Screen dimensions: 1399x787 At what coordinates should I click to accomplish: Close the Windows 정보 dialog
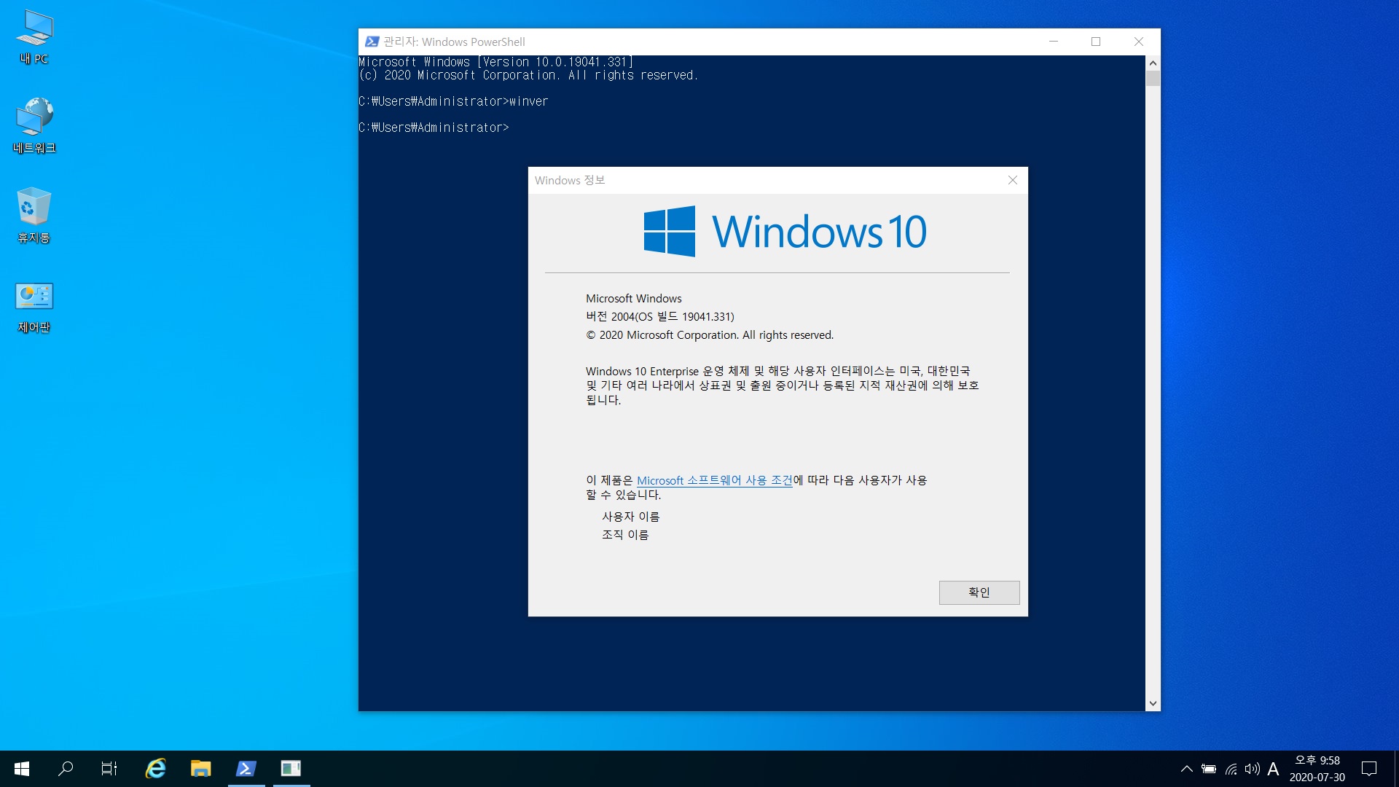tap(1013, 180)
